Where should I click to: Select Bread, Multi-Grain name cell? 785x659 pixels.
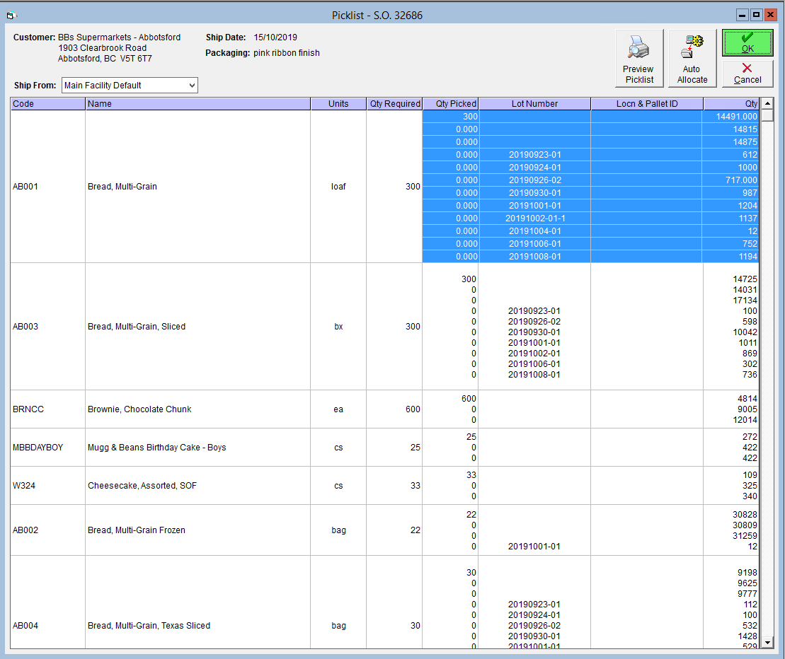click(x=197, y=187)
